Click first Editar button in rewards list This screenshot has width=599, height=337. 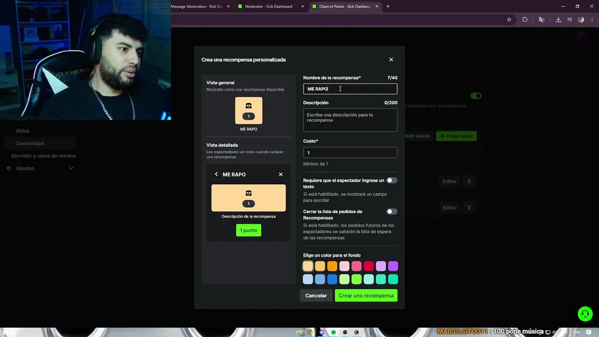point(449,182)
